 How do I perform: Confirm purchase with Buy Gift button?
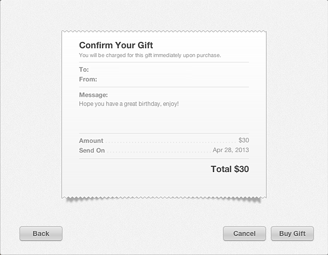[x=292, y=233]
